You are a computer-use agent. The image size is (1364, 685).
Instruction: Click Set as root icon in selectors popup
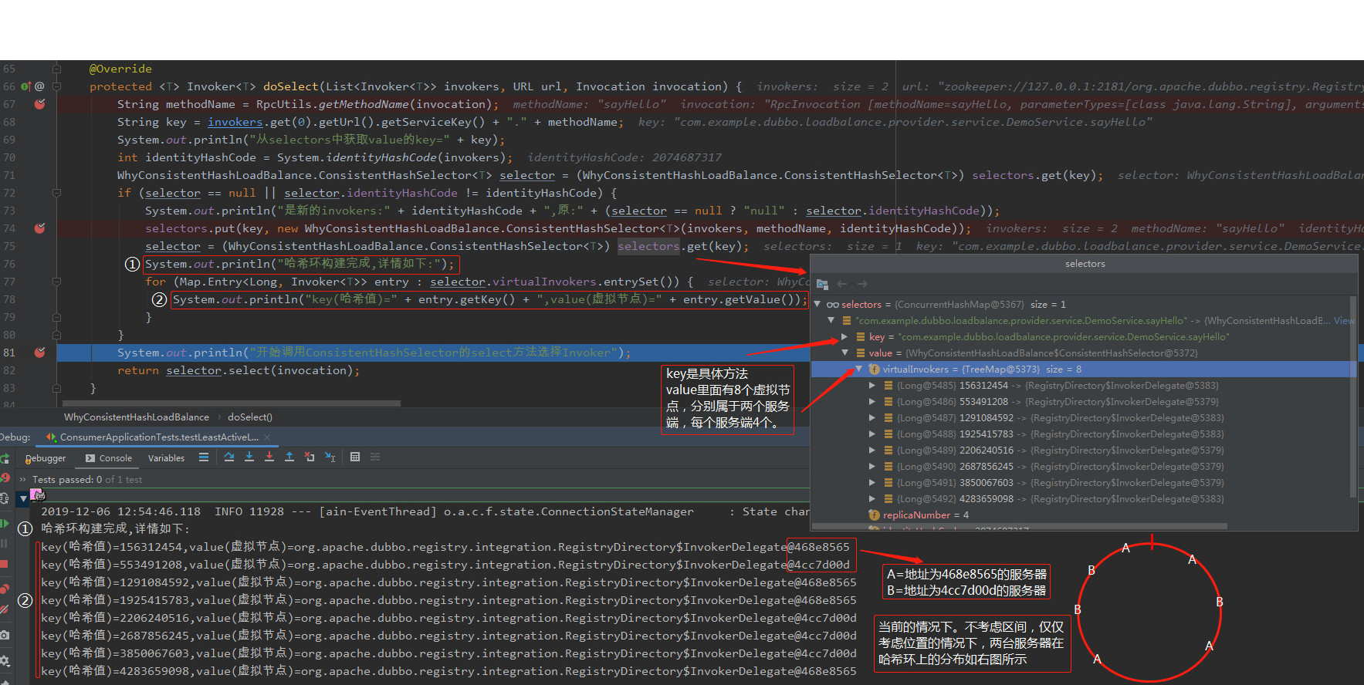pos(822,284)
